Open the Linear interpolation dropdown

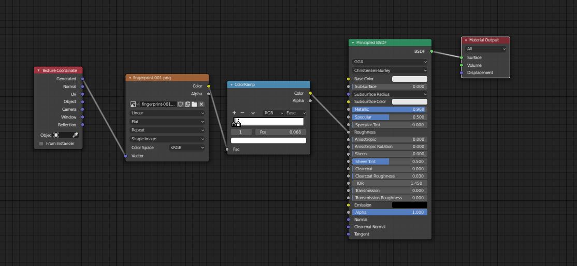tap(167, 113)
